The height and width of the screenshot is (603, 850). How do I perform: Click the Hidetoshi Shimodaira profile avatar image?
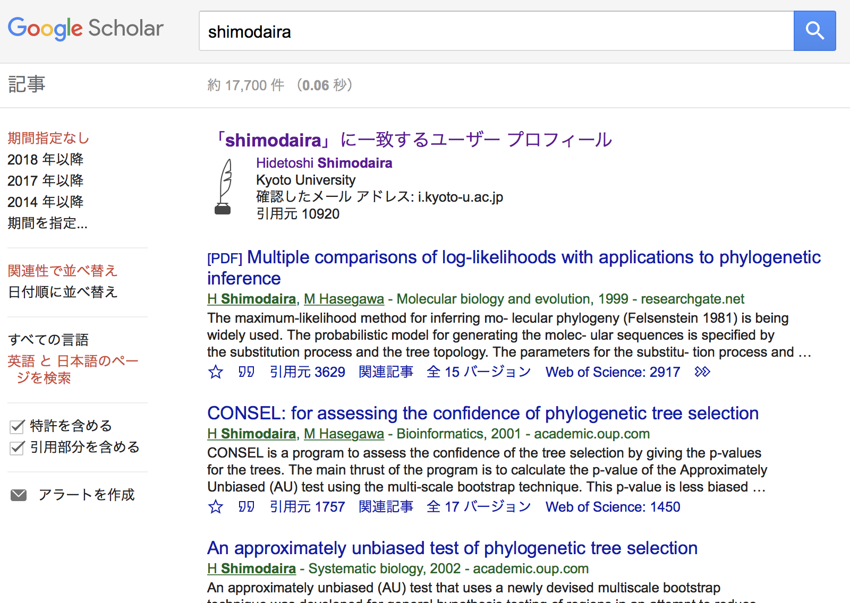point(224,187)
